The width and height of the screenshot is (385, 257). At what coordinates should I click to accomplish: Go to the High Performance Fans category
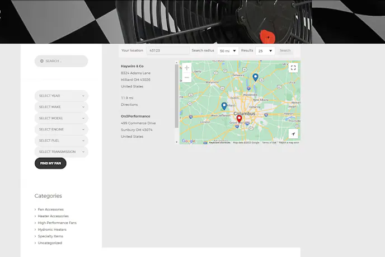[57, 223]
